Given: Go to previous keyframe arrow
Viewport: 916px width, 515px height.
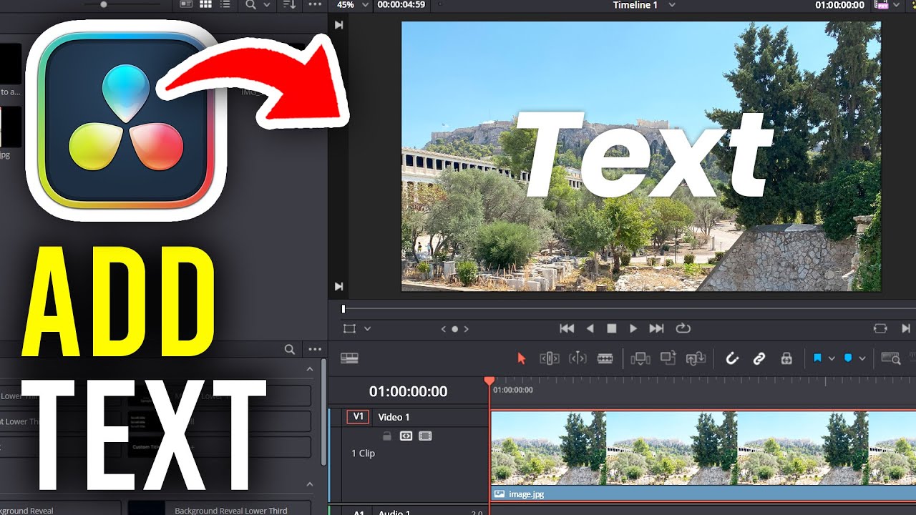Looking at the screenshot, I should coord(444,329).
